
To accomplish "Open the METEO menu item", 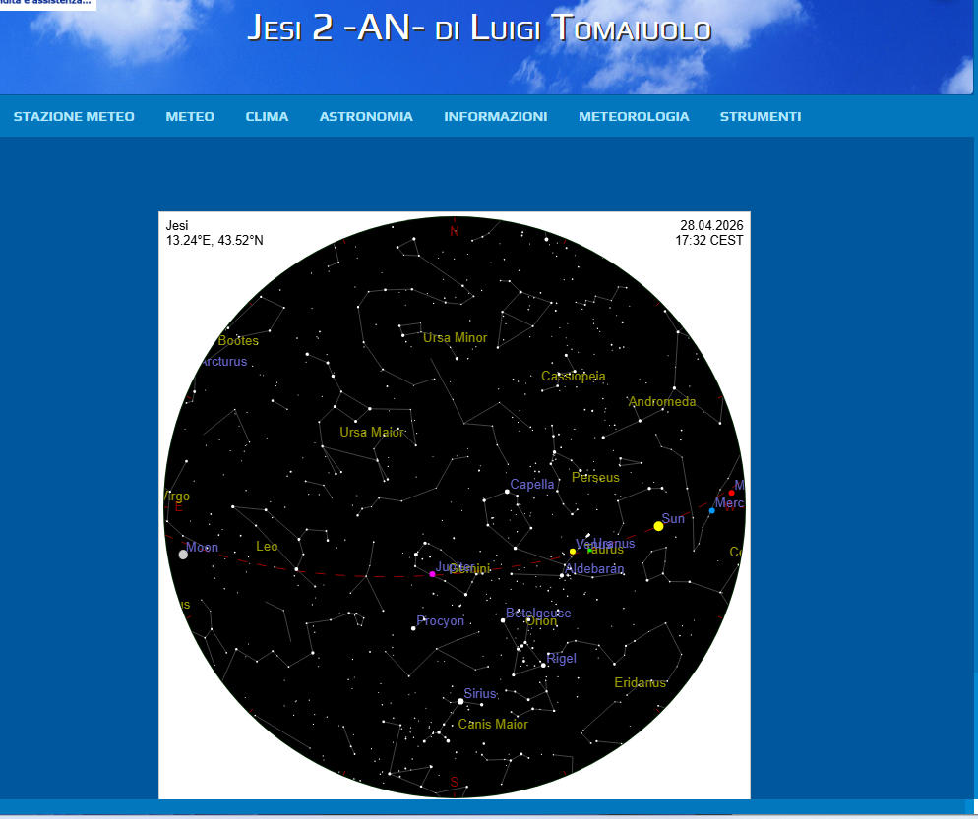I will [190, 116].
